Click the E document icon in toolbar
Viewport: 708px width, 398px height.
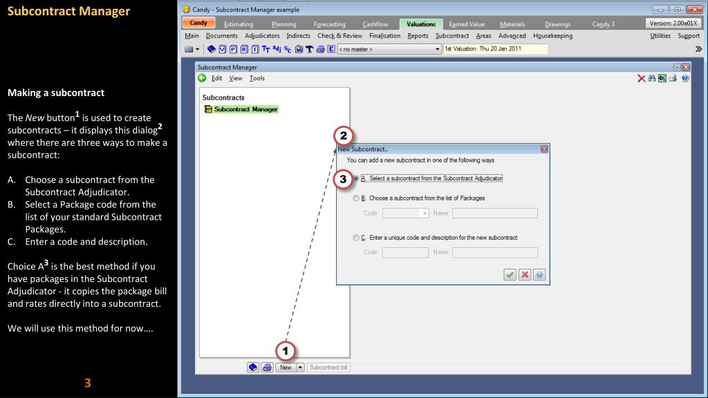[331, 49]
